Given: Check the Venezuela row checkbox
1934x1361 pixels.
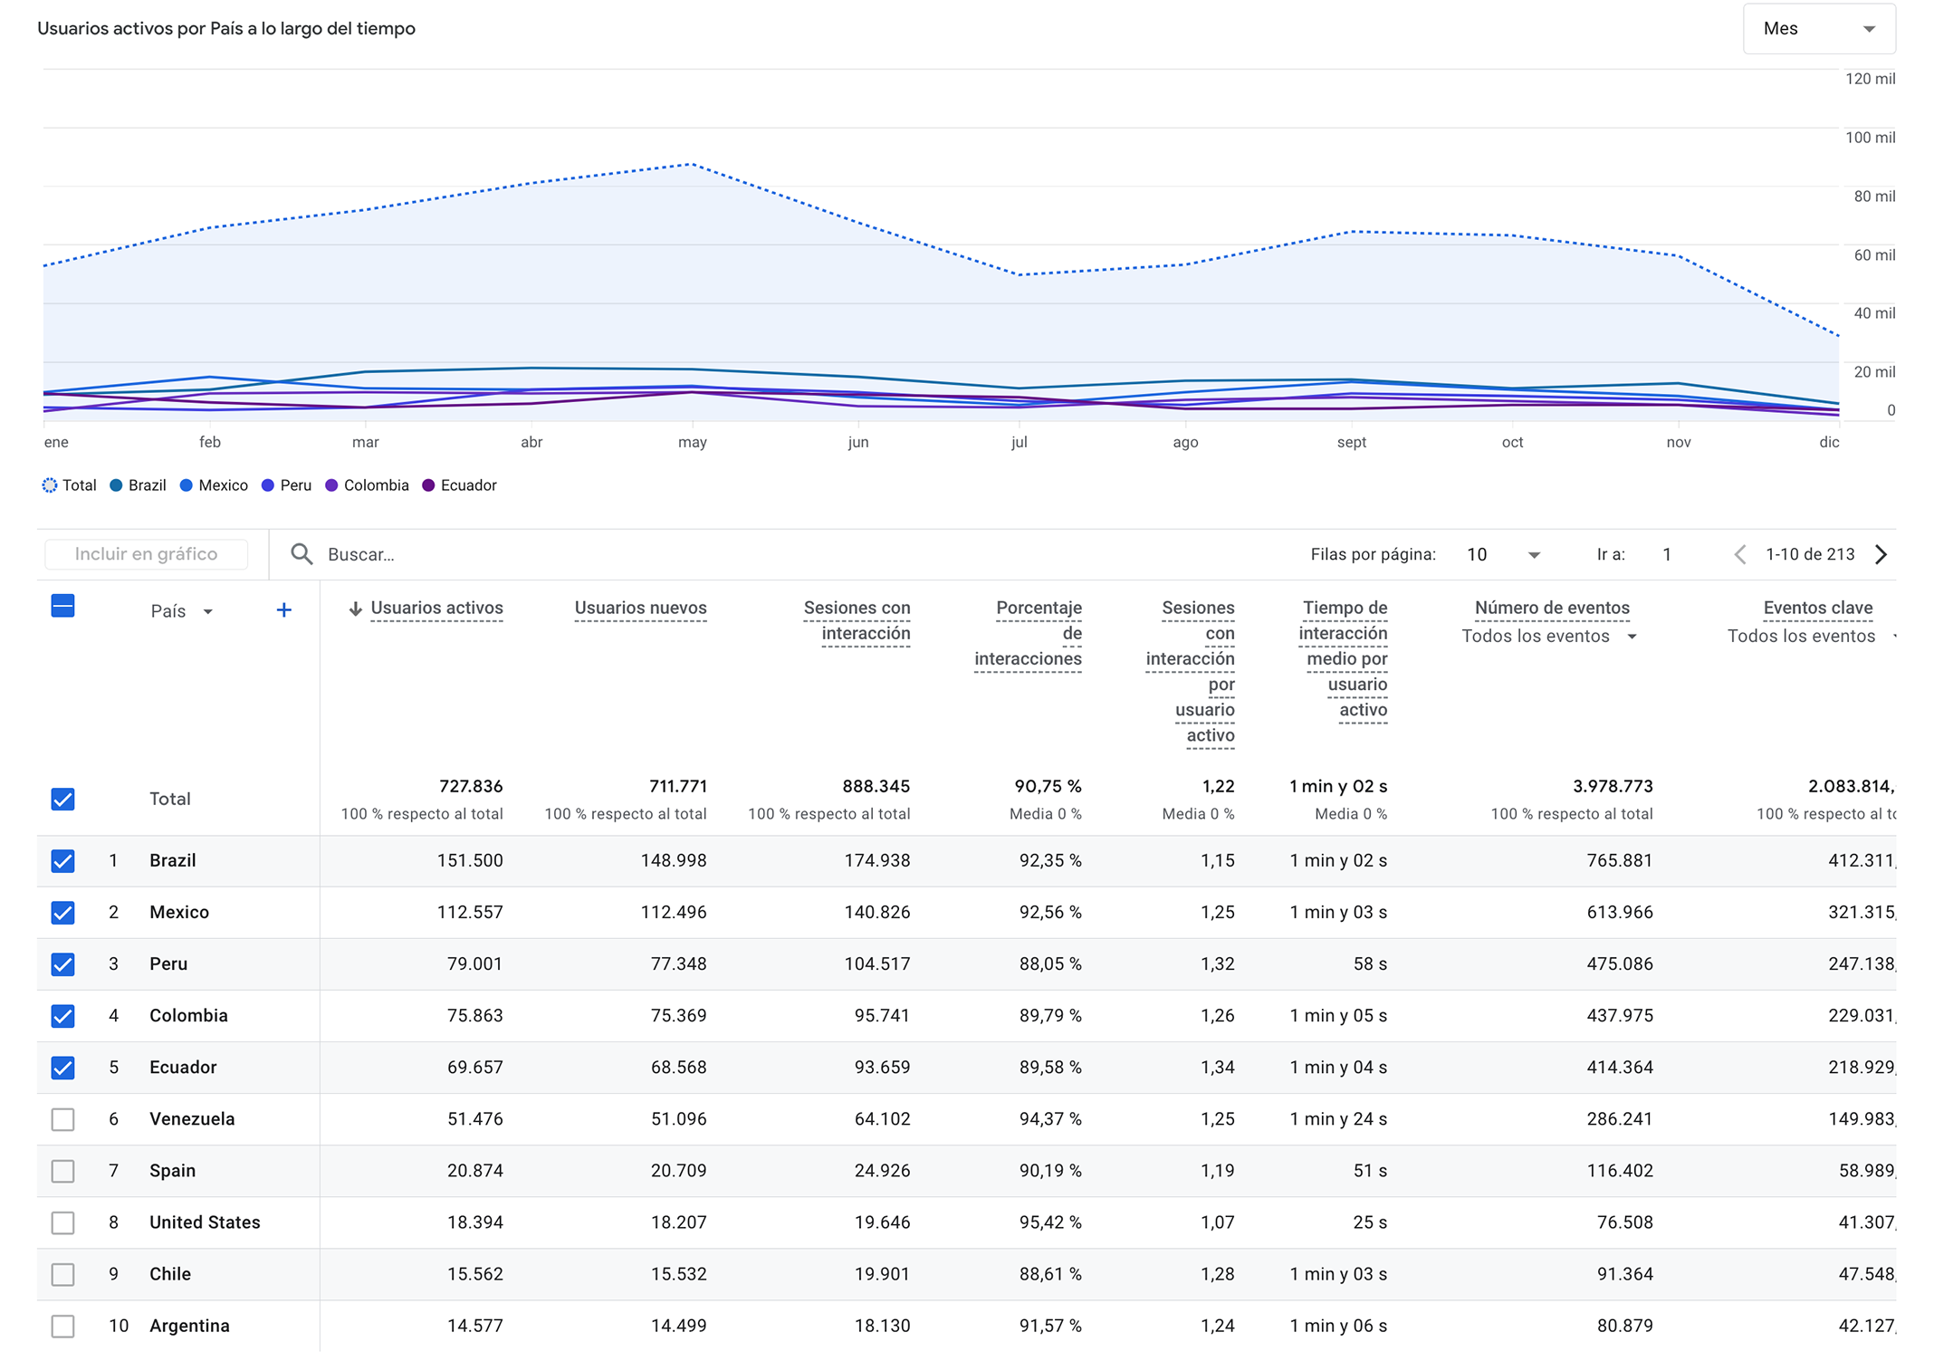Looking at the screenshot, I should [x=62, y=1119].
